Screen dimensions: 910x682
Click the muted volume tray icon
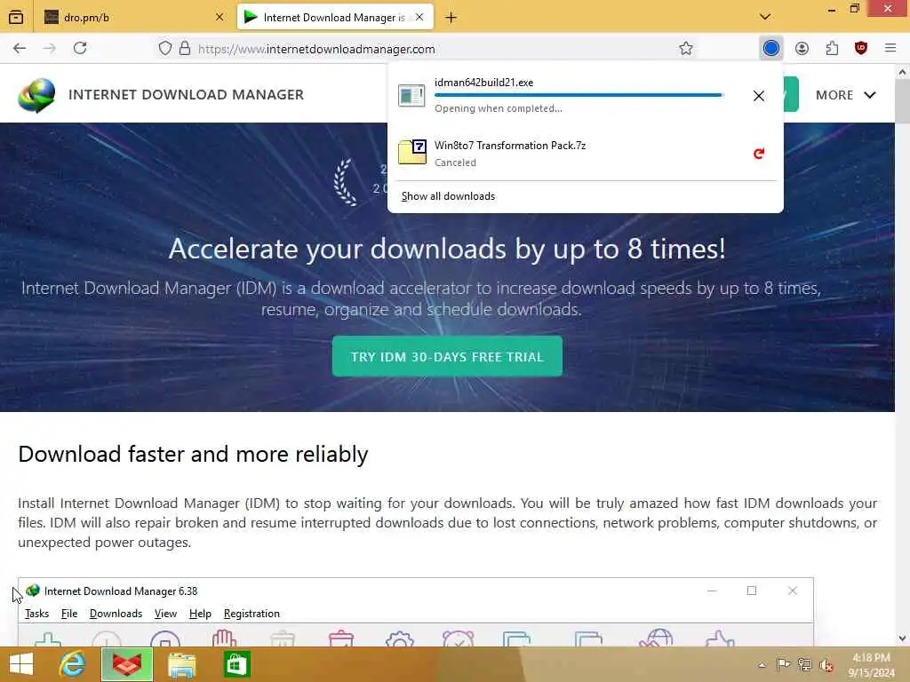coord(826,664)
